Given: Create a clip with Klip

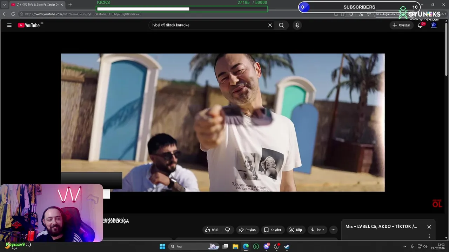Looking at the screenshot, I should [295, 230].
